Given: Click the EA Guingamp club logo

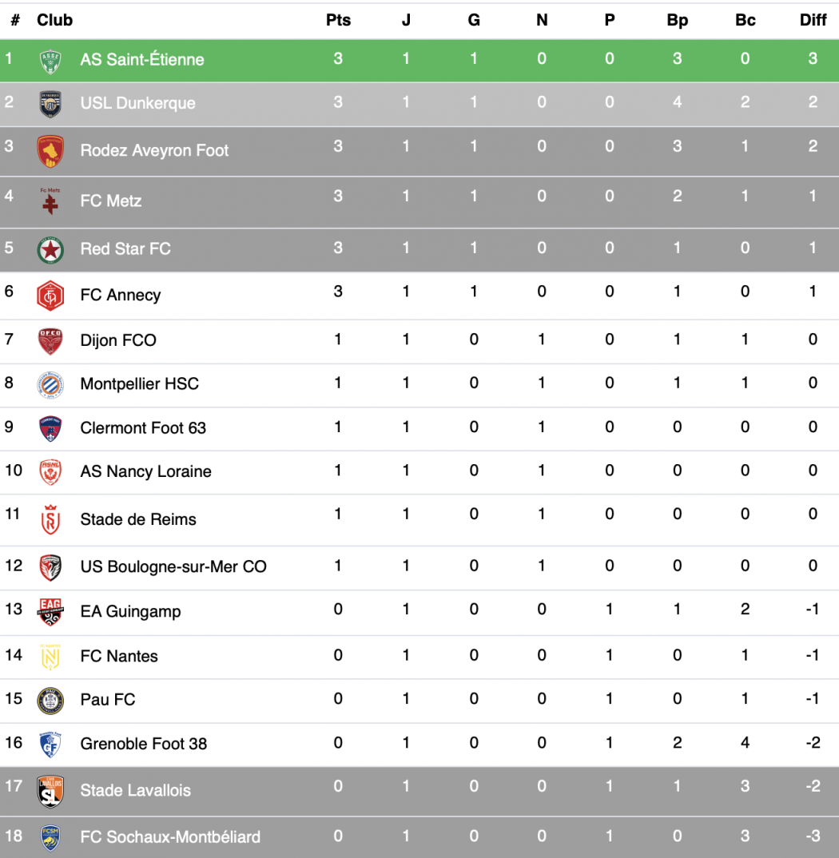Looking at the screenshot, I should (50, 612).
